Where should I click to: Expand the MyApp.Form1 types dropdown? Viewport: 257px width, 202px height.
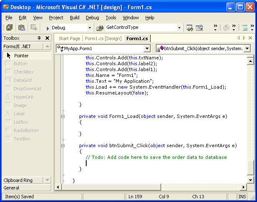147,49
